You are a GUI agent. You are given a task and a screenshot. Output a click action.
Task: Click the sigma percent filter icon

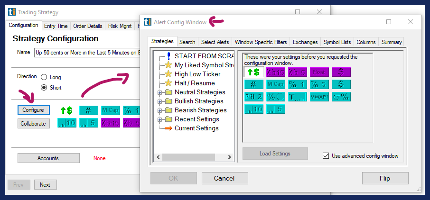click(x=341, y=97)
